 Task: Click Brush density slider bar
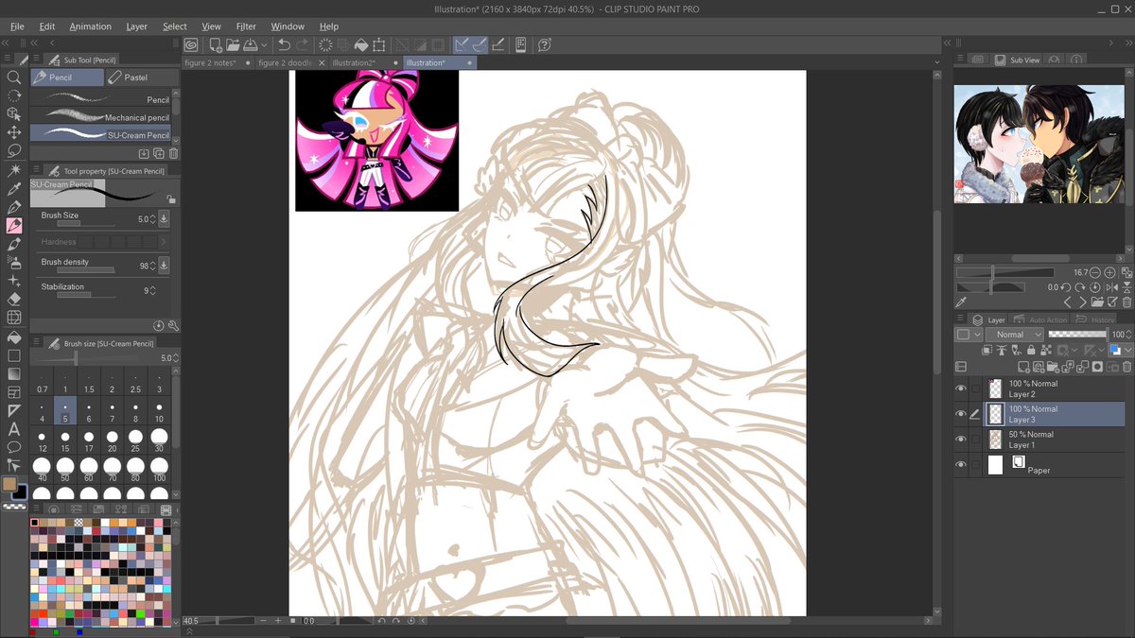click(x=86, y=270)
